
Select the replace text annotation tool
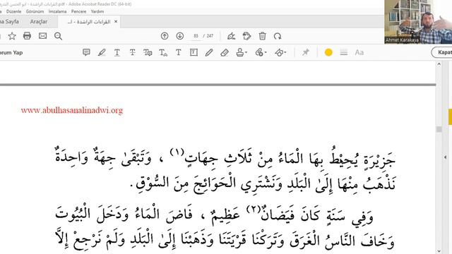pyautogui.click(x=148, y=52)
